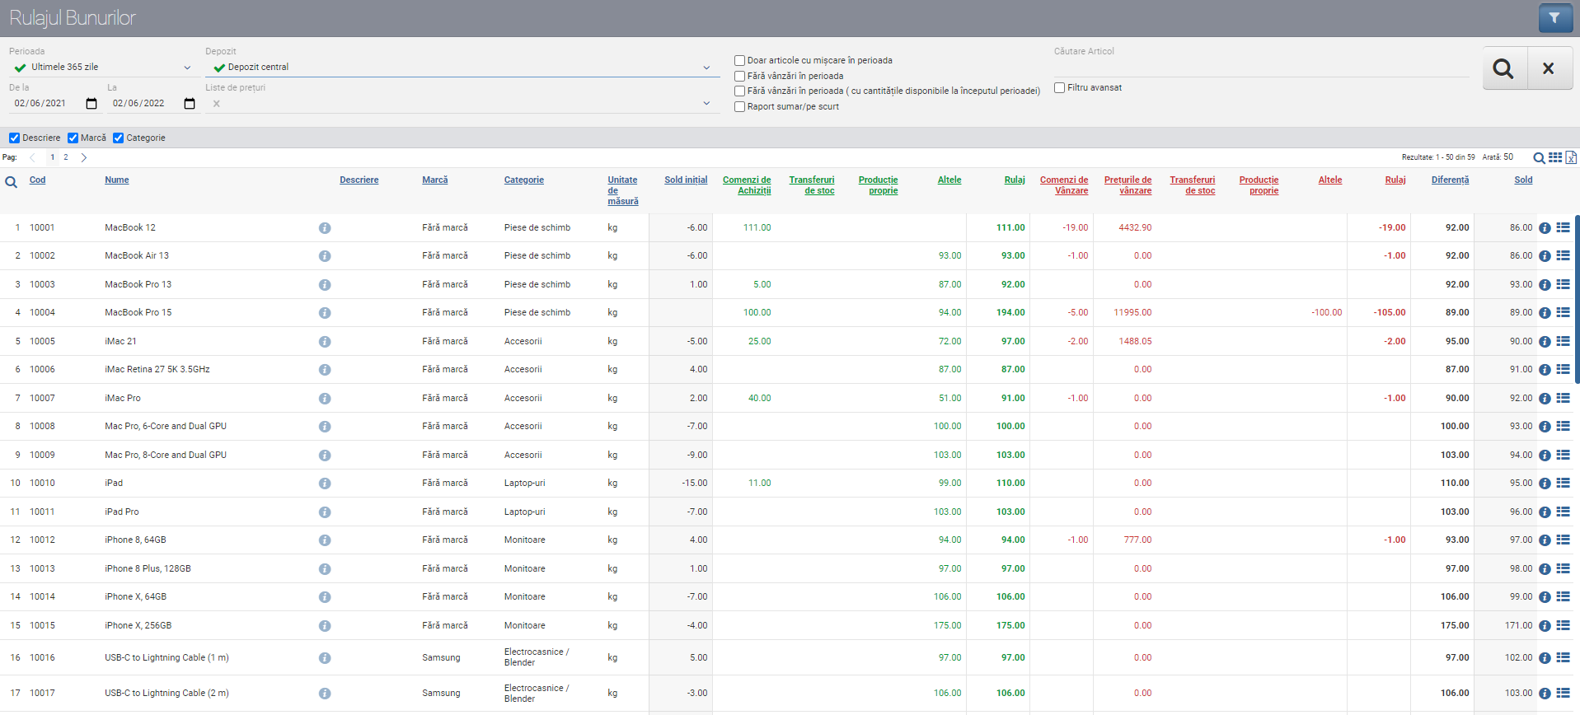Show info for MacBook 12 description

pyautogui.click(x=325, y=228)
